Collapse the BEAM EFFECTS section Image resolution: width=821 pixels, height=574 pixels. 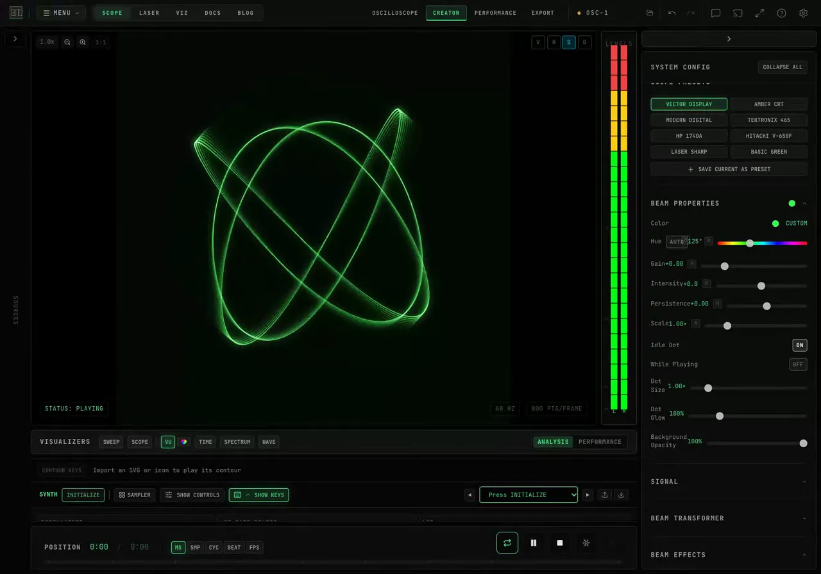tap(729, 554)
